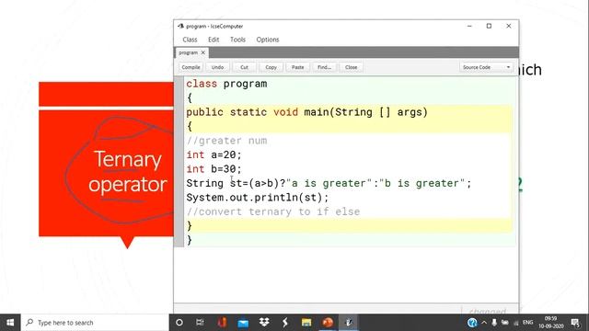The image size is (589, 331).
Task: Click the BlueJ taskbar icon
Action: (x=349, y=323)
